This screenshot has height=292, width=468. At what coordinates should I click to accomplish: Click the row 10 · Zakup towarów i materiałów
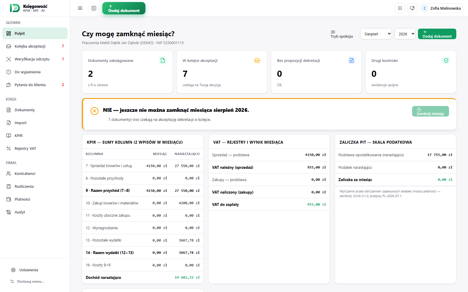coord(143,203)
